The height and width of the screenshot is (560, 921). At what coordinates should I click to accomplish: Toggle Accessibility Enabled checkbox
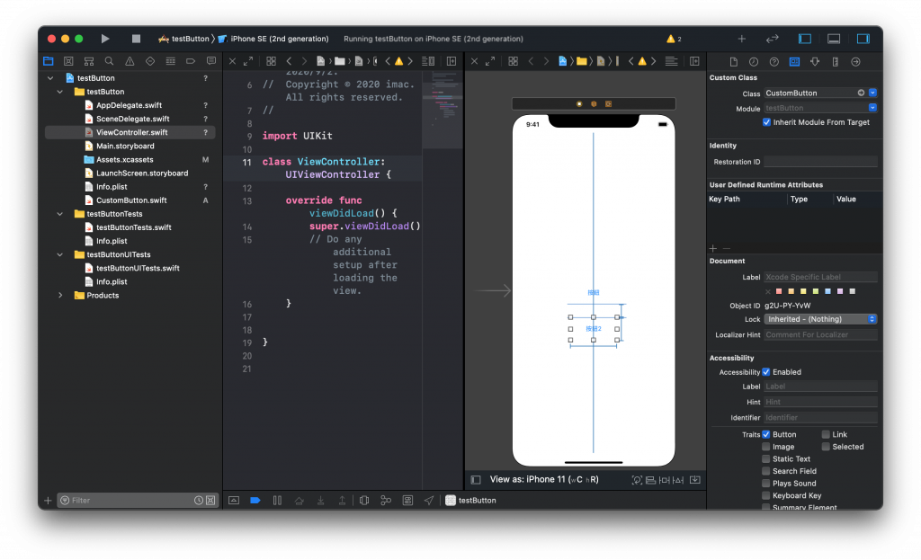(766, 372)
